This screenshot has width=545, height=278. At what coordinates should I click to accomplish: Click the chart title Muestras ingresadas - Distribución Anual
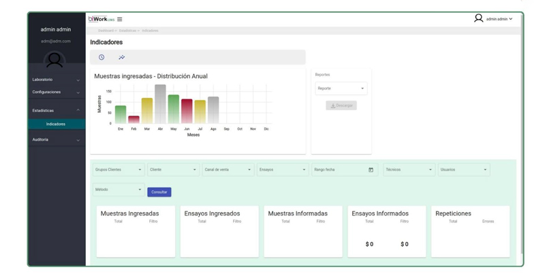[x=151, y=76]
